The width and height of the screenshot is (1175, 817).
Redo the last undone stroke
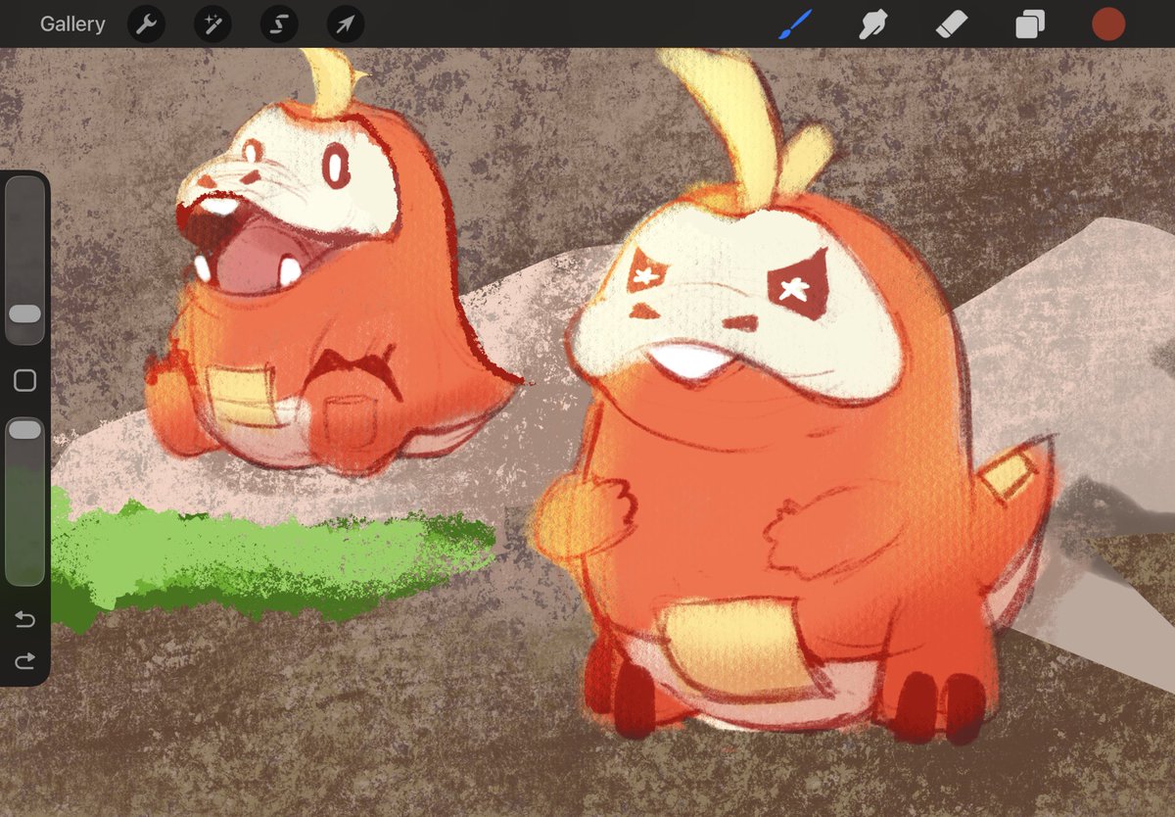point(24,661)
